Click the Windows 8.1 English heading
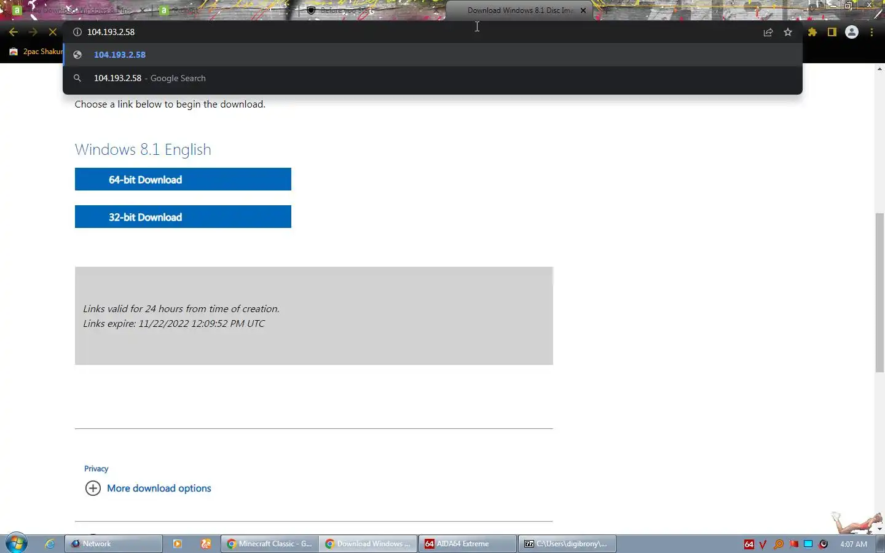The width and height of the screenshot is (885, 553). pos(143,150)
